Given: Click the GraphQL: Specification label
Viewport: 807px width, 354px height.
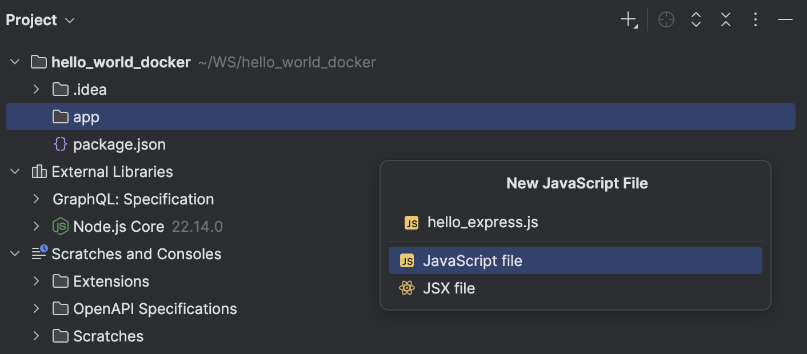Looking at the screenshot, I should pos(133,199).
